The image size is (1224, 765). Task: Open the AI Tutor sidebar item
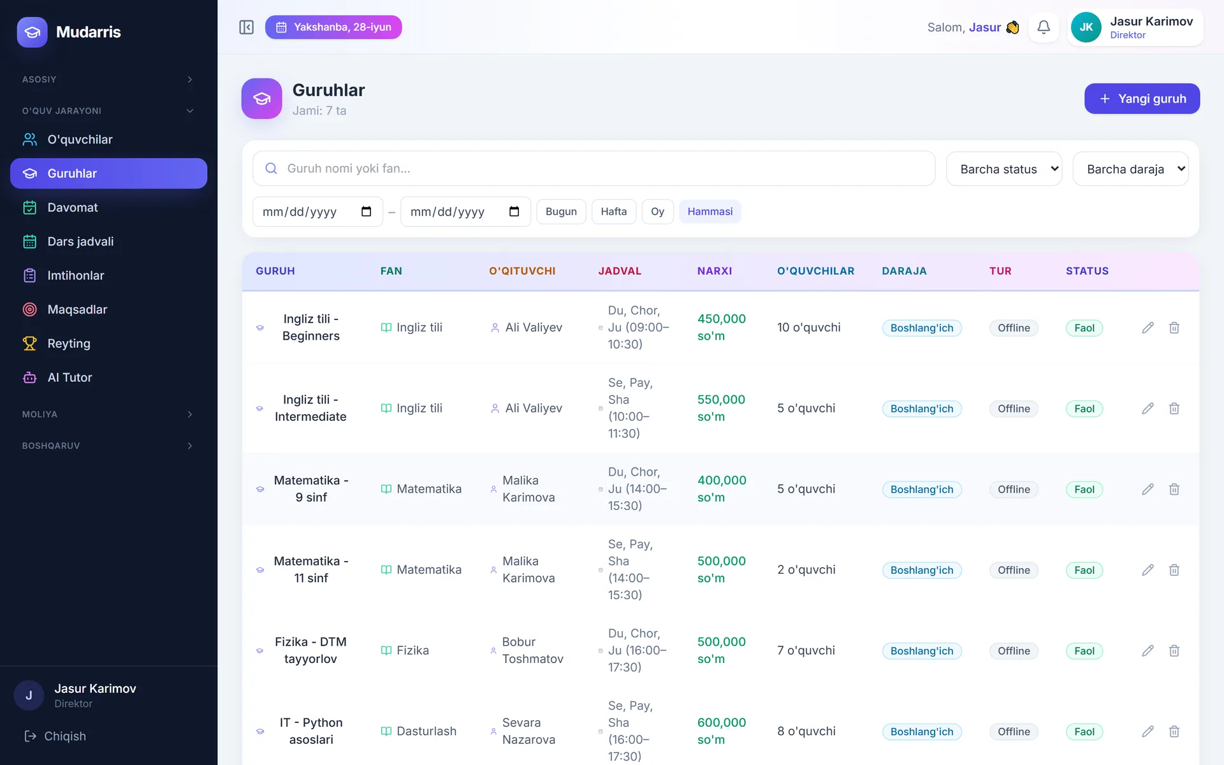[x=108, y=377]
